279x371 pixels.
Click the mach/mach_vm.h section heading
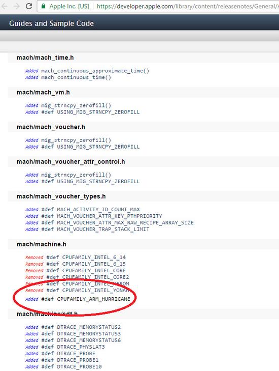[43, 92]
